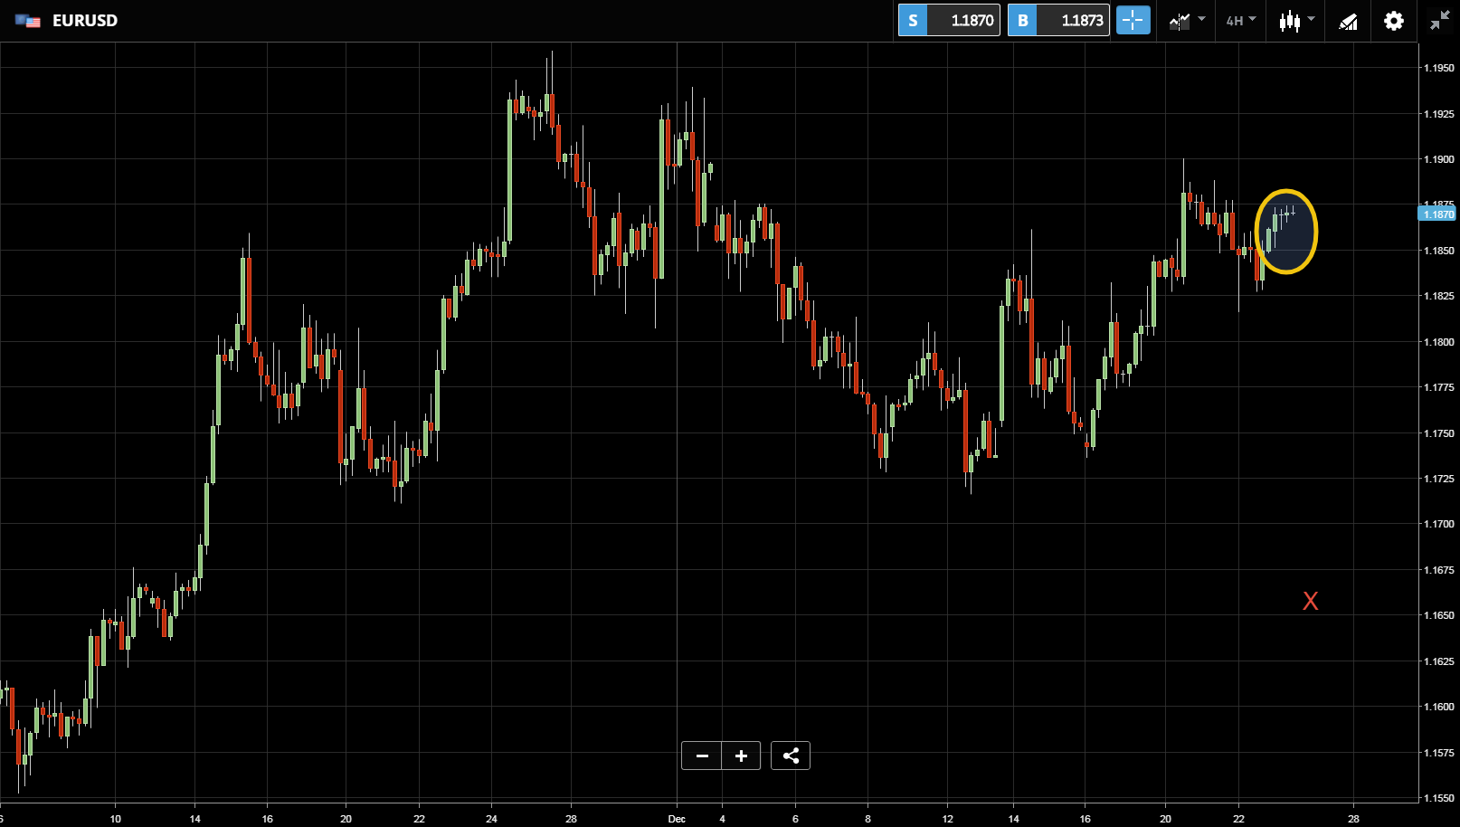
Task: Click the EURUSD symbol name
Action: [x=85, y=20]
